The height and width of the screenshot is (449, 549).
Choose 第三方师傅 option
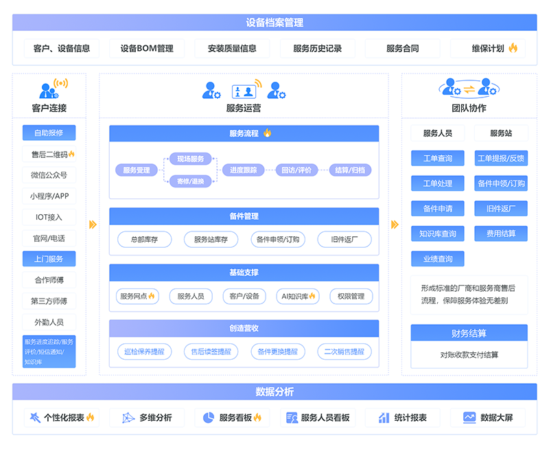point(49,301)
